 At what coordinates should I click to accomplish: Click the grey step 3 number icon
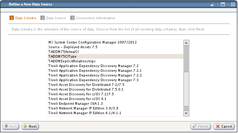(x=72, y=18)
